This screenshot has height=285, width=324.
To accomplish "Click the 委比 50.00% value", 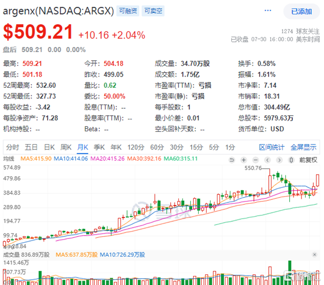I will point(115,96).
